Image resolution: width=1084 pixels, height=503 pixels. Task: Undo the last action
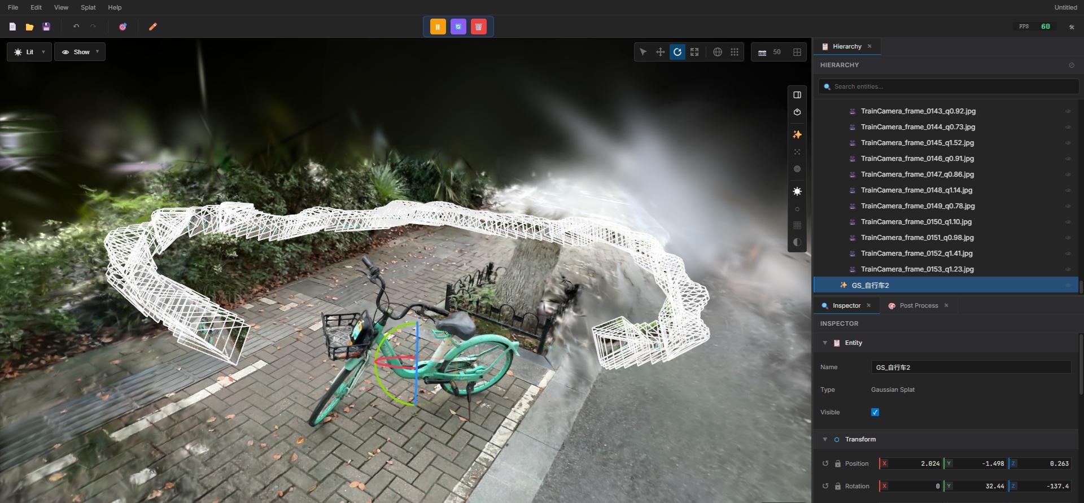click(x=76, y=27)
